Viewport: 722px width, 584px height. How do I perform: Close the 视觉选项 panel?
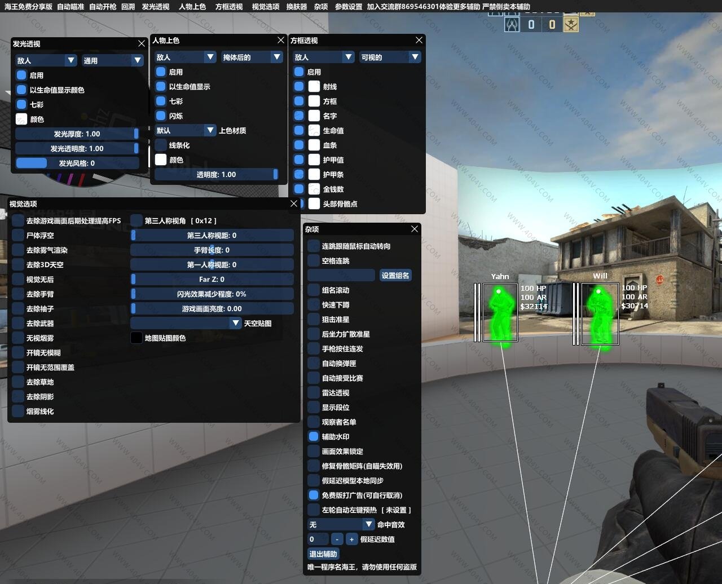(x=294, y=203)
